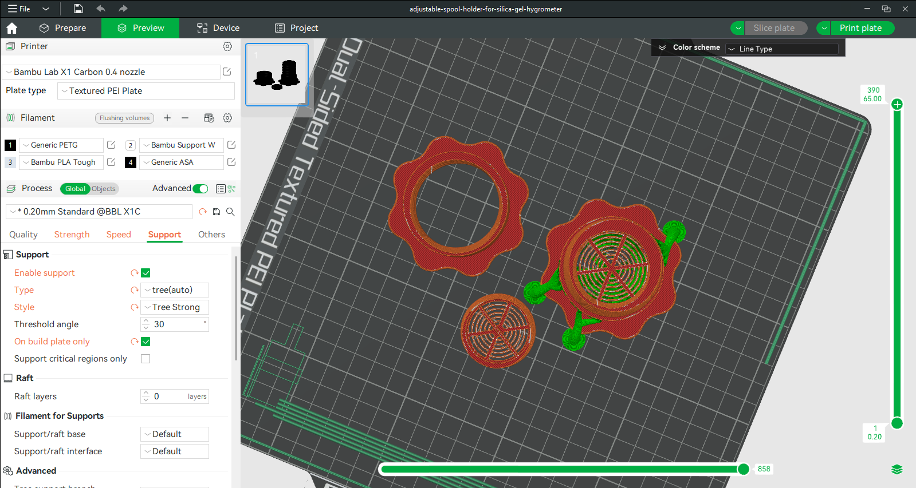916x488 pixels.
Task: Click the layers view icon
Action: [x=897, y=469]
